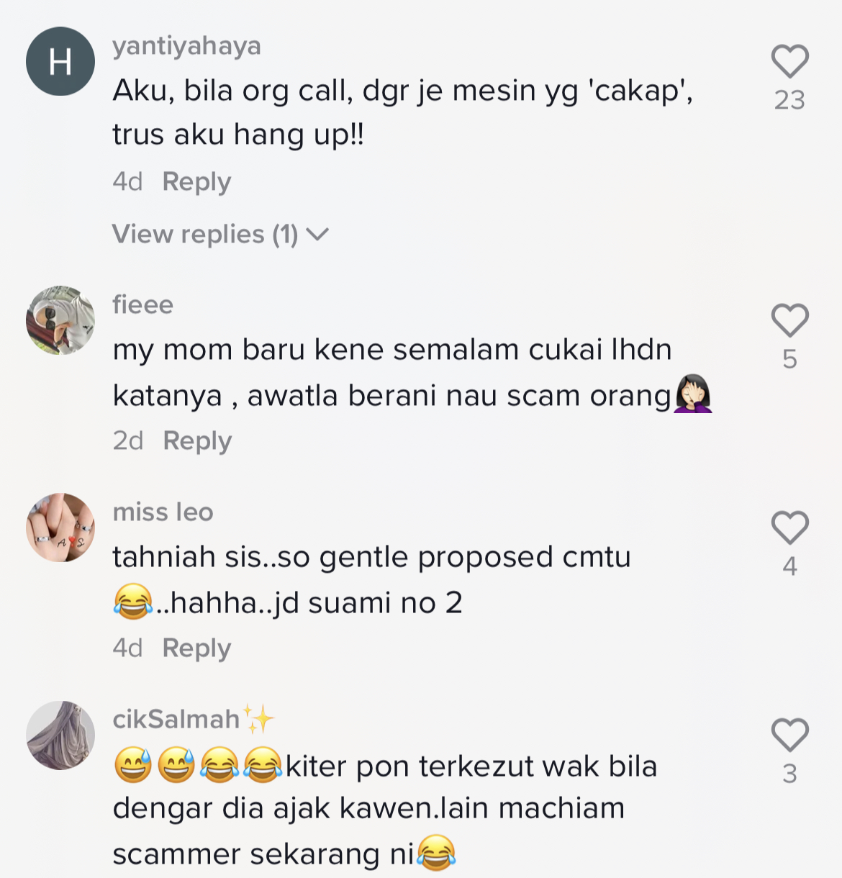Reply to miss leo's comment
The width and height of the screenshot is (842, 878).
tap(196, 648)
